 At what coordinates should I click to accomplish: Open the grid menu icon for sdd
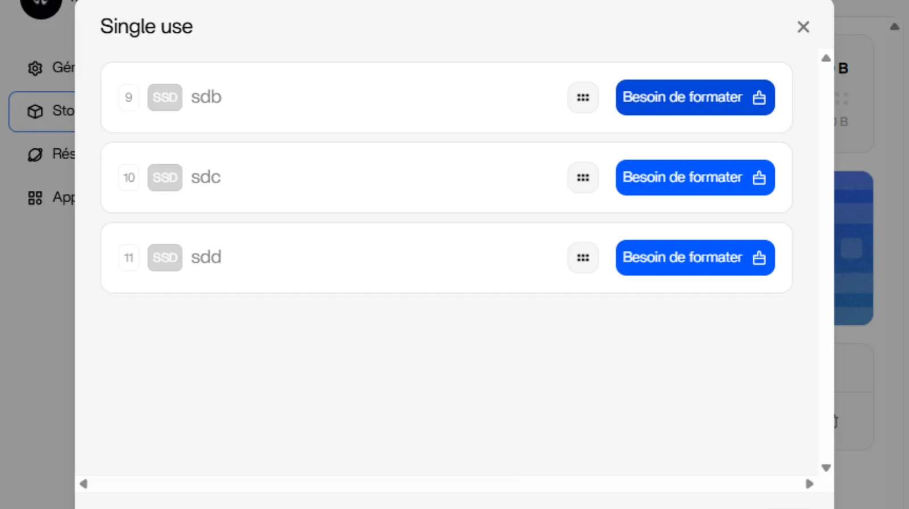pyautogui.click(x=583, y=258)
